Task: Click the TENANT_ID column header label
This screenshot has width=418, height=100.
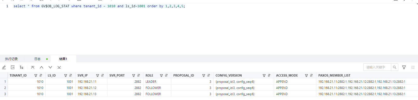Action: click(18, 76)
